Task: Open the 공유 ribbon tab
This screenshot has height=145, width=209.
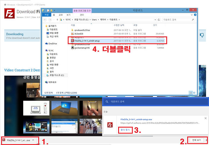Action: coord(61,15)
